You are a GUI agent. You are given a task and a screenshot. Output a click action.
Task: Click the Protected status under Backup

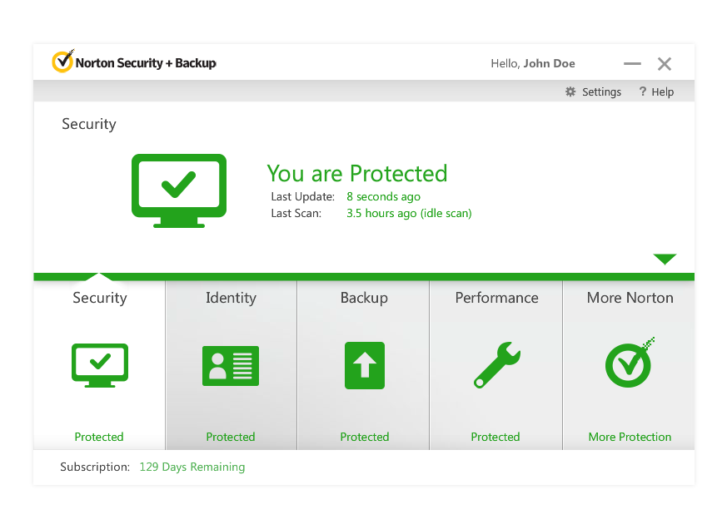[x=364, y=437]
